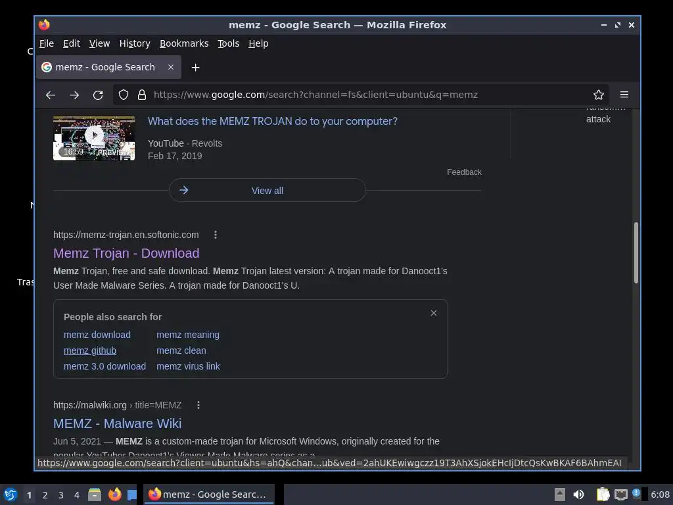Search for memz clean suggestion
This screenshot has height=505, width=673.
181,350
